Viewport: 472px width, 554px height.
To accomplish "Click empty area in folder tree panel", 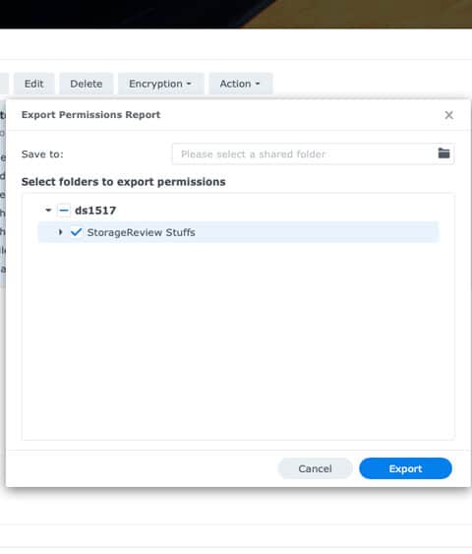I will pyautogui.click(x=238, y=339).
